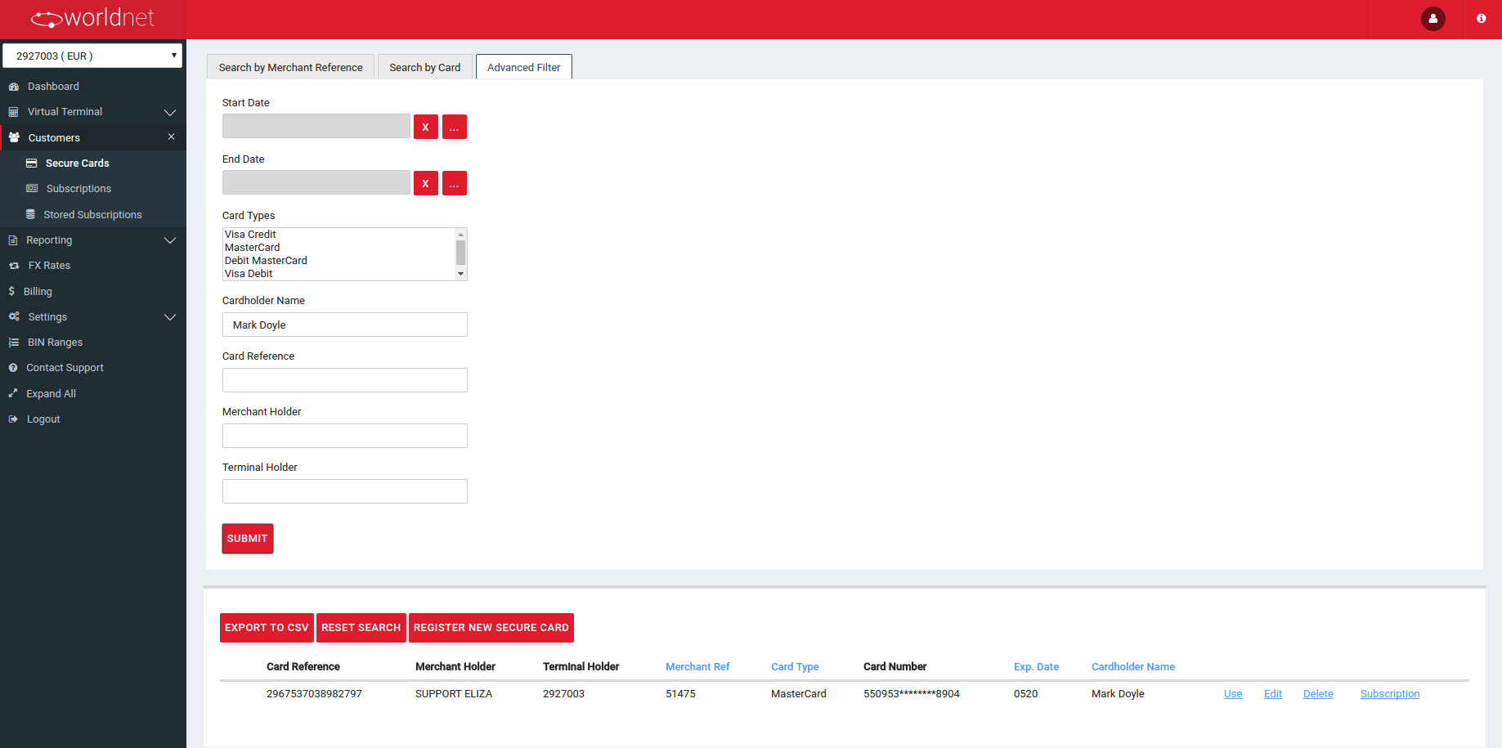The width and height of the screenshot is (1502, 748).
Task: Click the Subscriptions newspaper icon
Action: pos(32,189)
